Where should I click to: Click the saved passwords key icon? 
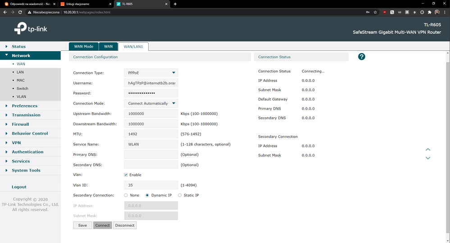click(x=368, y=12)
